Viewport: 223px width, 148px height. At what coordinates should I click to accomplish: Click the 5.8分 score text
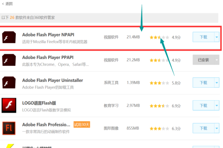point(176,83)
